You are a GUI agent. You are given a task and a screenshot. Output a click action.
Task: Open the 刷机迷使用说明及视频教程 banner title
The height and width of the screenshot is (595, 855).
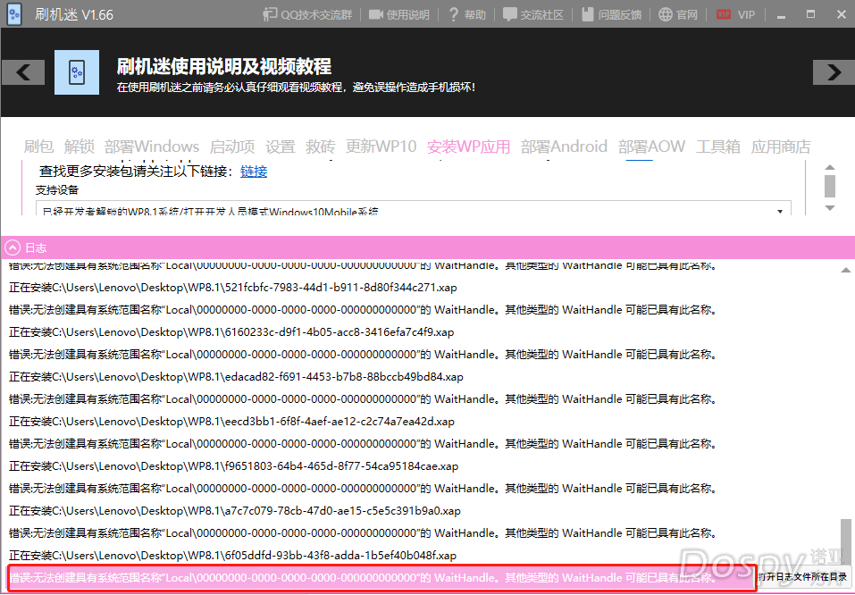point(224,66)
